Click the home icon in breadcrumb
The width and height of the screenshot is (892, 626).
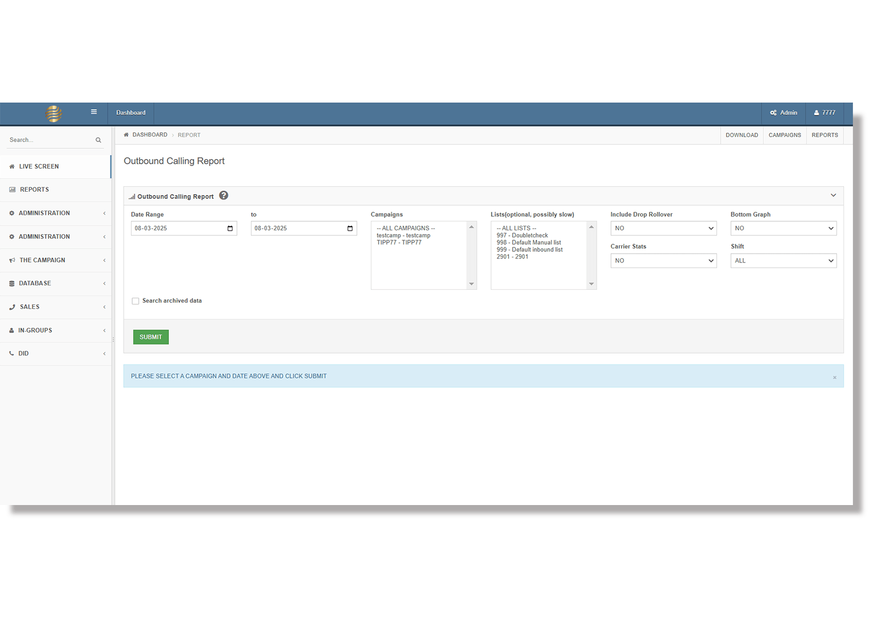click(126, 135)
